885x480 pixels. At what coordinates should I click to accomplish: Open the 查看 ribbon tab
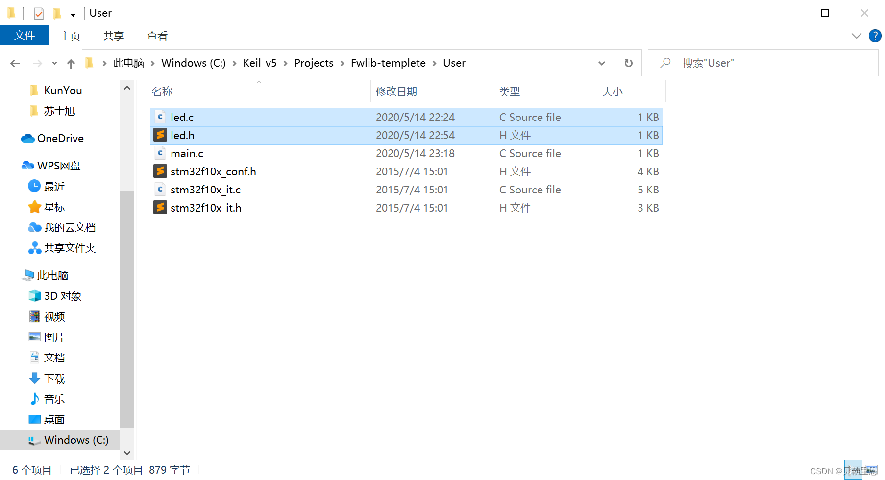[157, 36]
